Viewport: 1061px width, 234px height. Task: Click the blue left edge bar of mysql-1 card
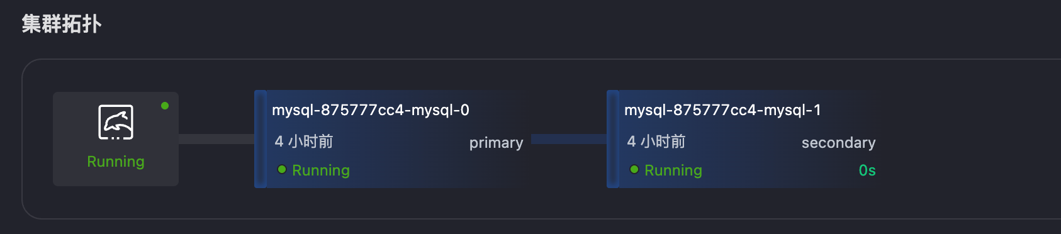(x=613, y=139)
